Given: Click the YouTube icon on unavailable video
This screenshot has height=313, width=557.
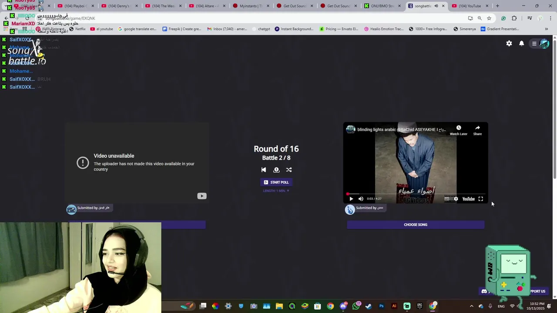Looking at the screenshot, I should click(202, 196).
